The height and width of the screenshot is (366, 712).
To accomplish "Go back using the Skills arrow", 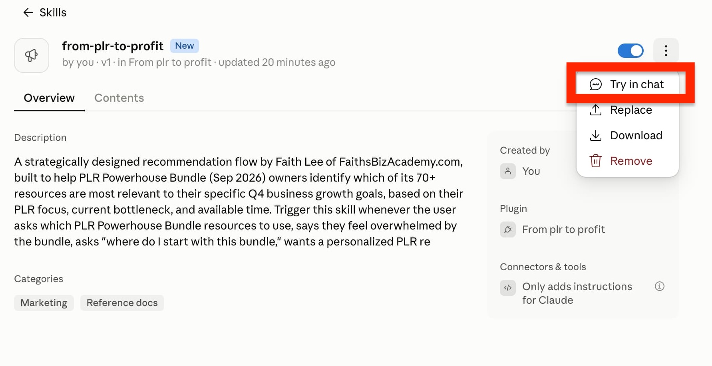I will click(28, 13).
